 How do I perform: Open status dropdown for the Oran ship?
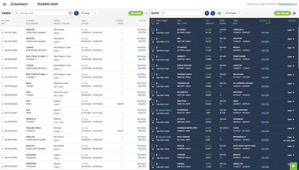coord(291,101)
